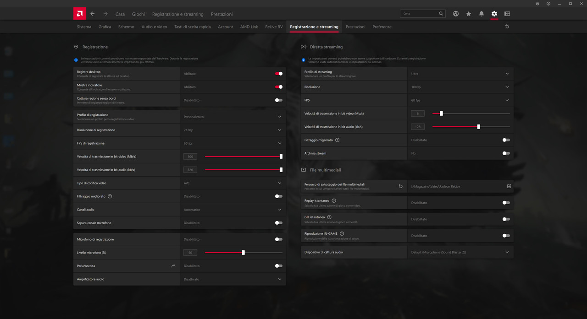Enable Filtraggio migliorato for recording
Image resolution: width=587 pixels, height=319 pixels.
point(279,196)
